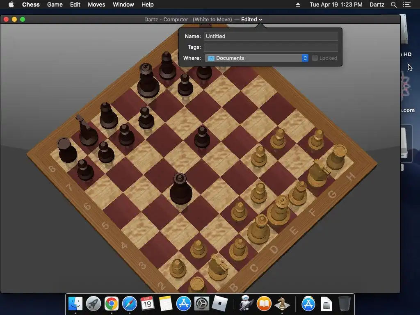The height and width of the screenshot is (315, 420).
Task: Open Safari compass icon in Dock
Action: click(x=130, y=304)
